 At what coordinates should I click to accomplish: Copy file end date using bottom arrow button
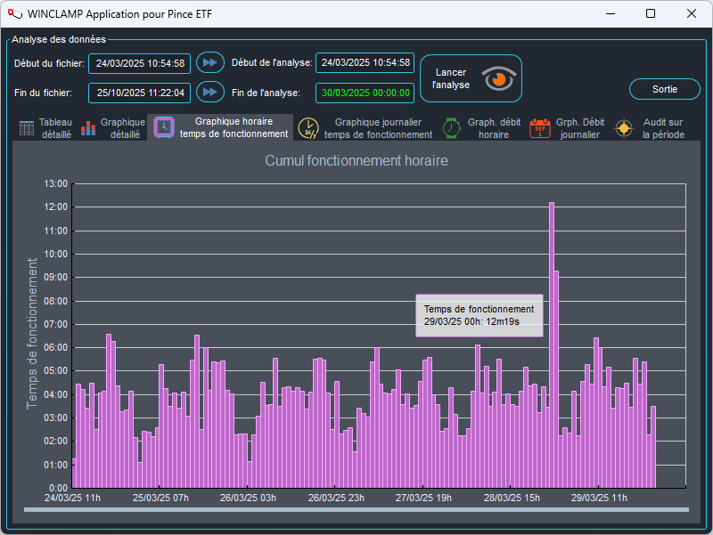(209, 92)
